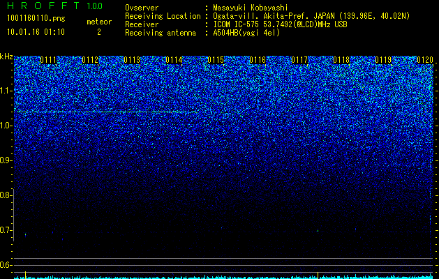Image resolution: width=439 pixels, height=279 pixels.
Task: Click the Ovserver field label
Action: click(142, 8)
